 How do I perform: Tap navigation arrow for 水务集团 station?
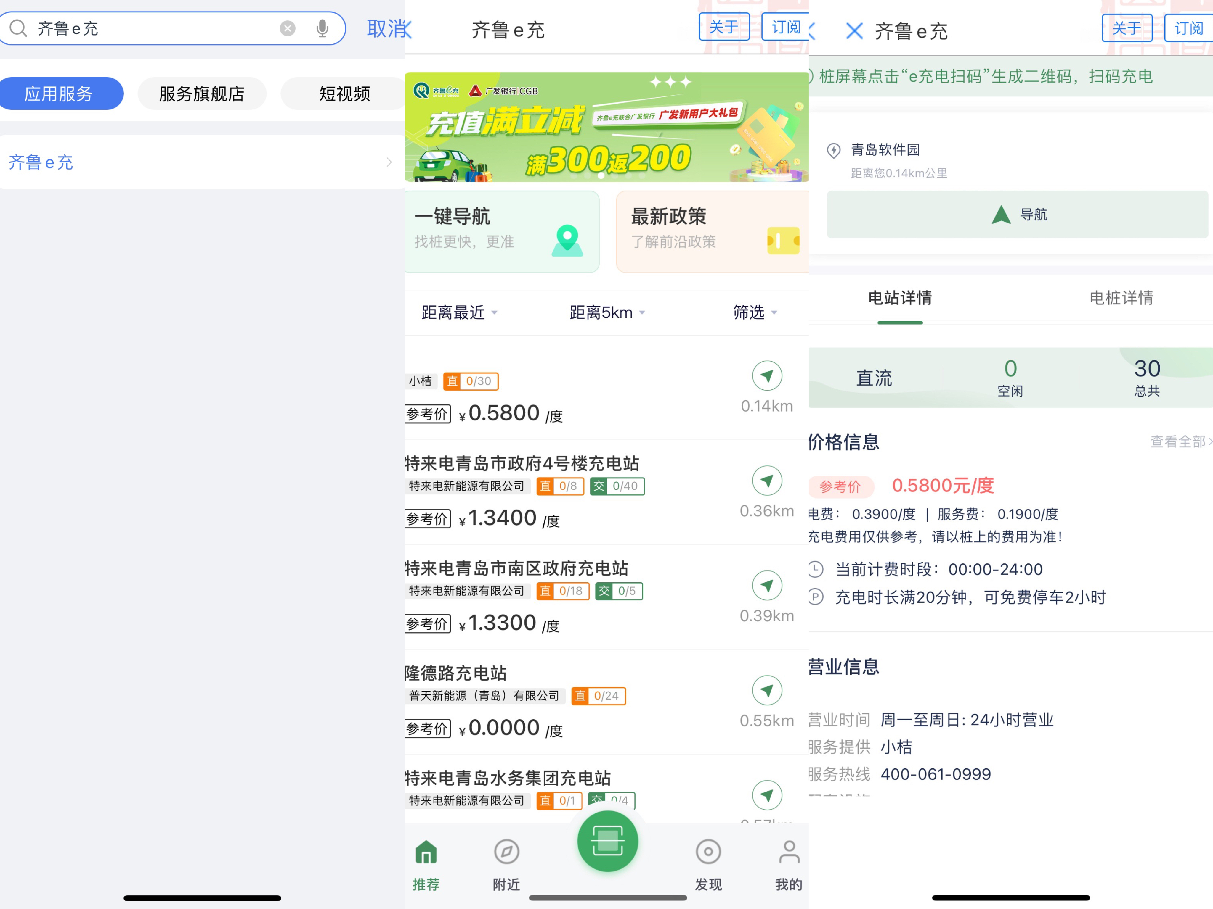point(767,795)
